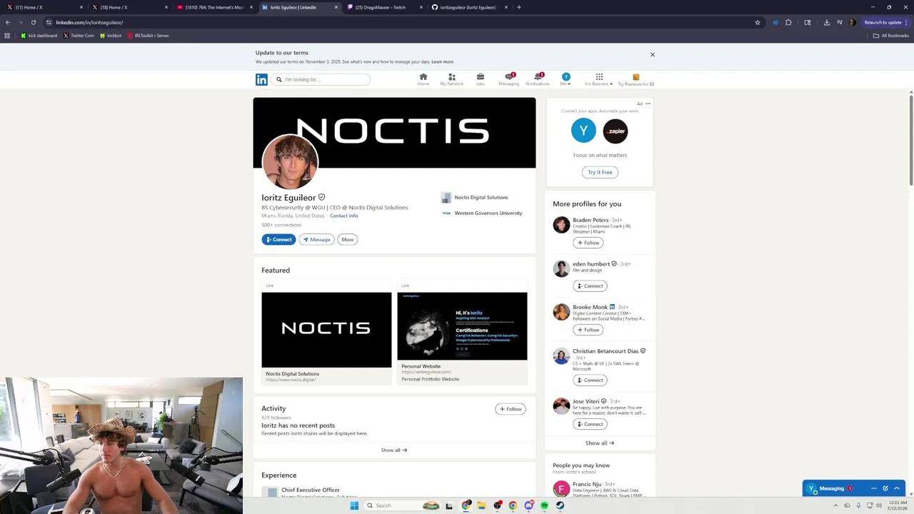Open the Contact info link
The height and width of the screenshot is (514, 914).
343,216
